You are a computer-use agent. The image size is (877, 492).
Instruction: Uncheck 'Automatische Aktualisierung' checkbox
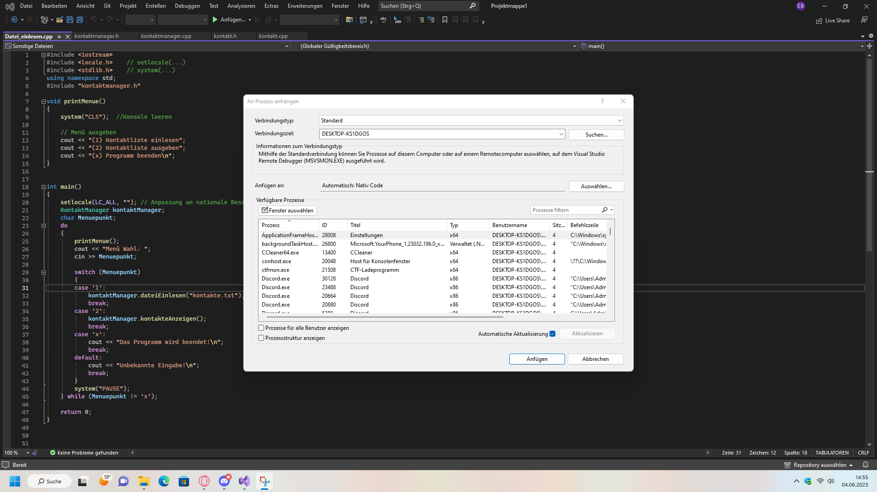pos(553,334)
